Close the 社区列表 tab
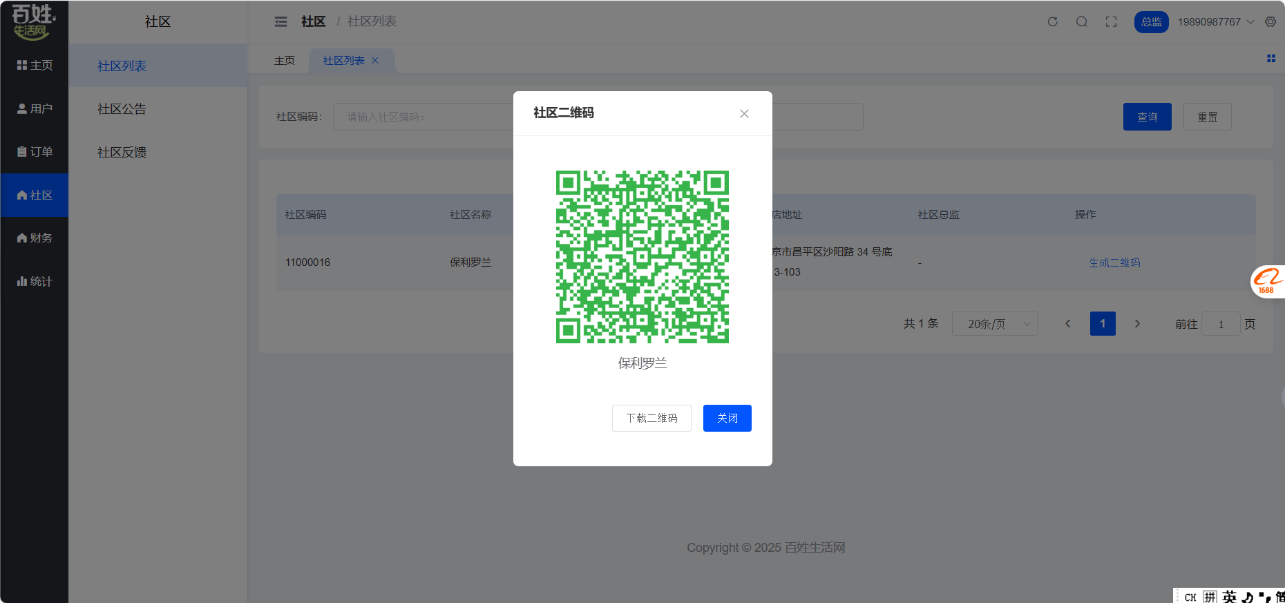Screen dimensions: 1285x603 (x=375, y=61)
